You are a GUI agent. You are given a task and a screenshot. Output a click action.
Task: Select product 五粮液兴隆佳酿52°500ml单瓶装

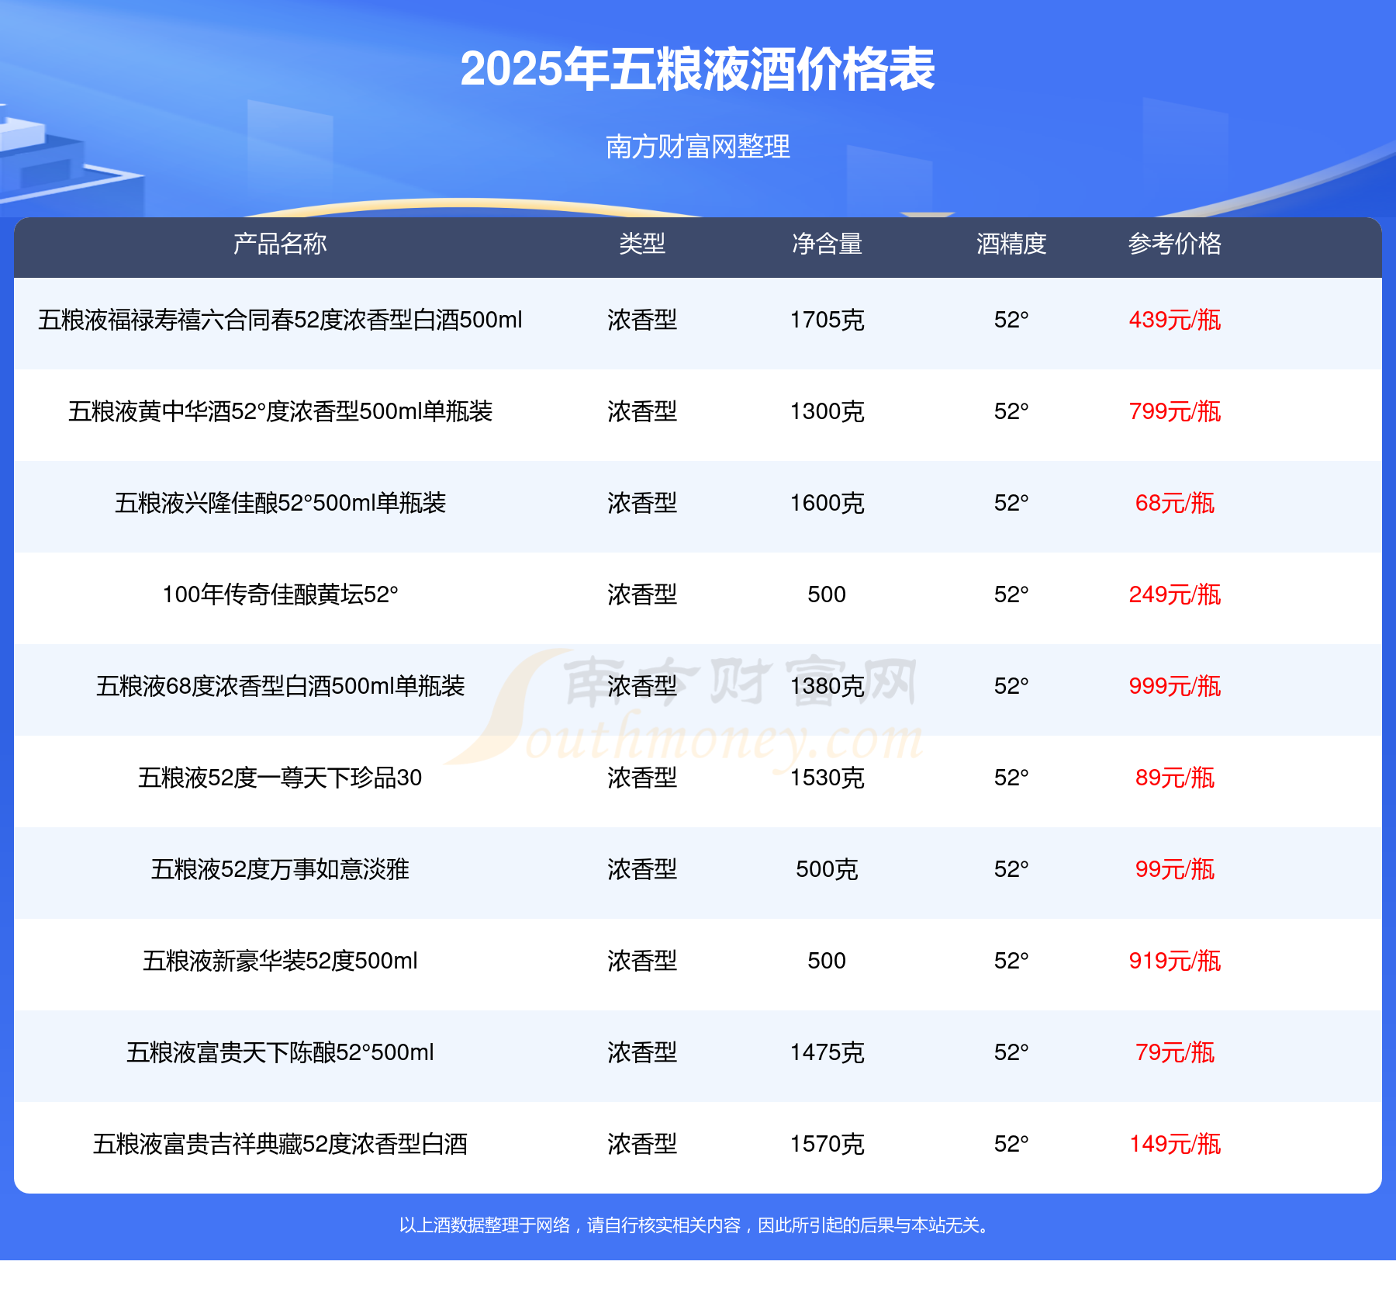pyautogui.click(x=280, y=503)
